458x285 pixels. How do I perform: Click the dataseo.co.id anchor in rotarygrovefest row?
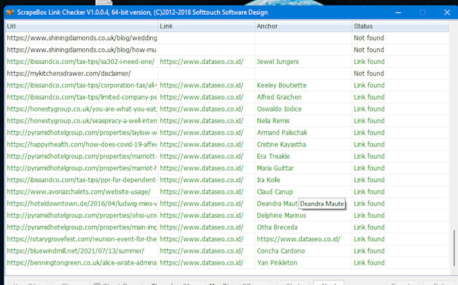[x=298, y=239]
